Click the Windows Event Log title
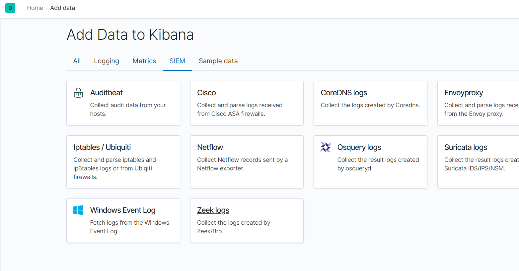The width and height of the screenshot is (519, 271). coord(123,210)
